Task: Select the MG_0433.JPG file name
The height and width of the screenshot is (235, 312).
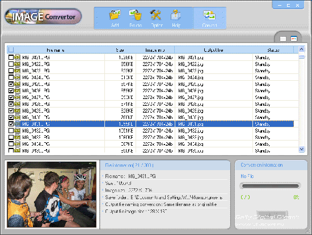Action: (36, 137)
